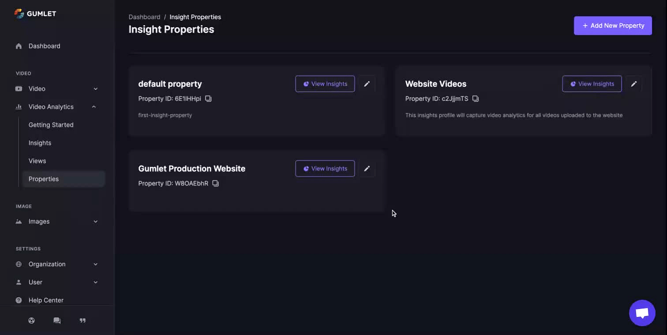Click Add New Property button
Image resolution: width=667 pixels, height=335 pixels.
point(613,26)
